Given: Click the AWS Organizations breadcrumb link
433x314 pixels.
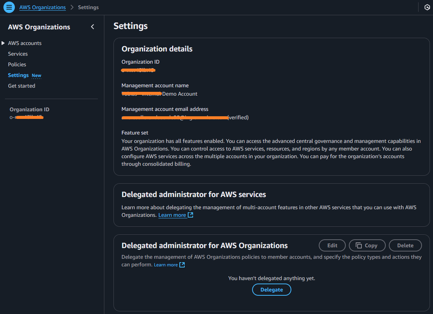Looking at the screenshot, I should tap(42, 7).
